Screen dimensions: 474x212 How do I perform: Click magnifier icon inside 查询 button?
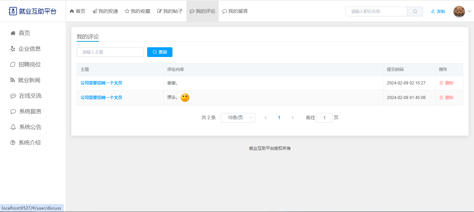[x=155, y=52]
